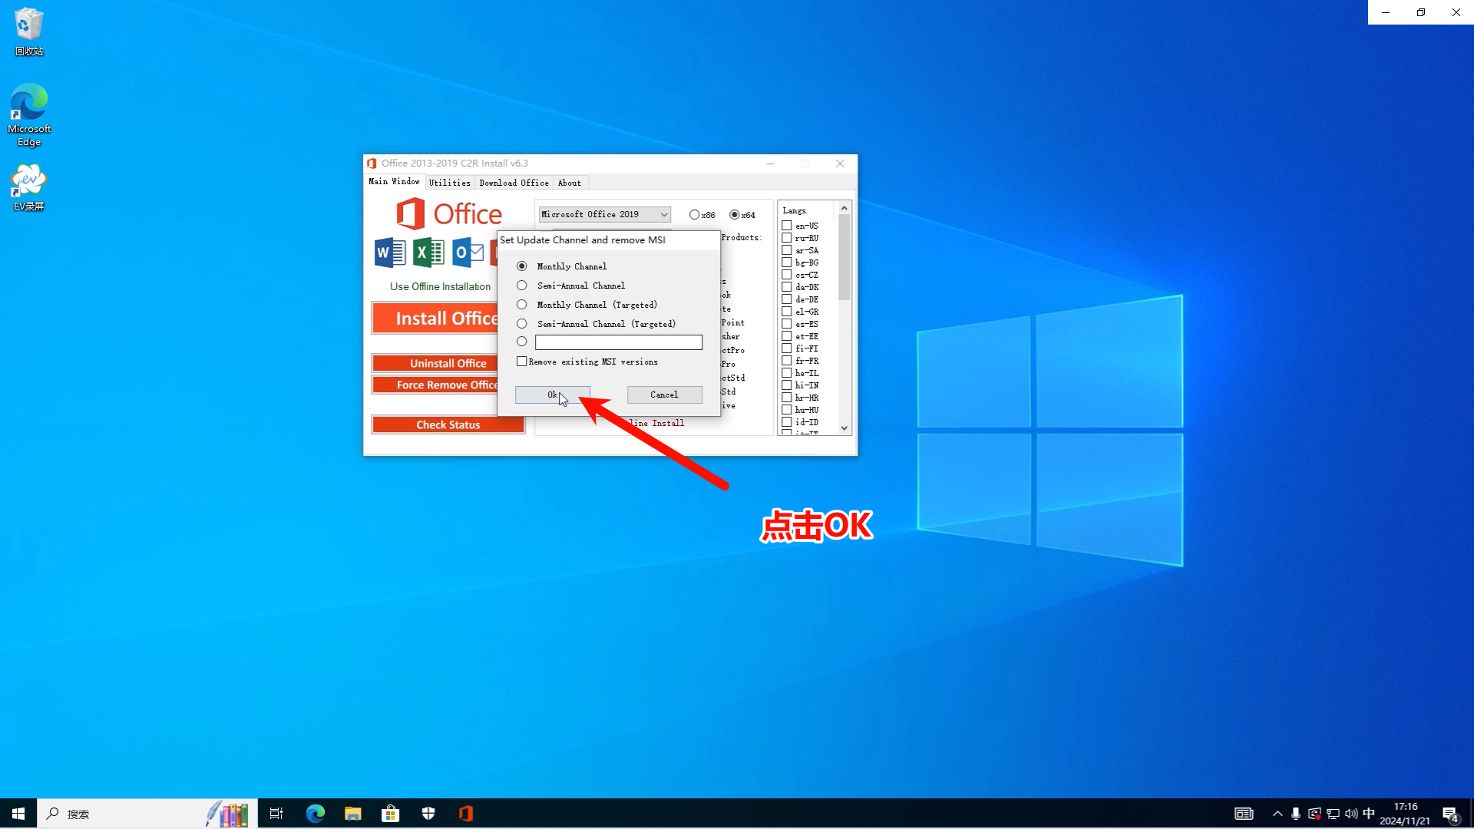
Task: Click the Word app icon
Action: click(x=390, y=253)
